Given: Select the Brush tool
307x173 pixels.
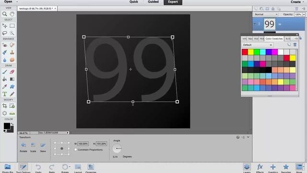Looking at the screenshot, I should [x=4, y=72].
